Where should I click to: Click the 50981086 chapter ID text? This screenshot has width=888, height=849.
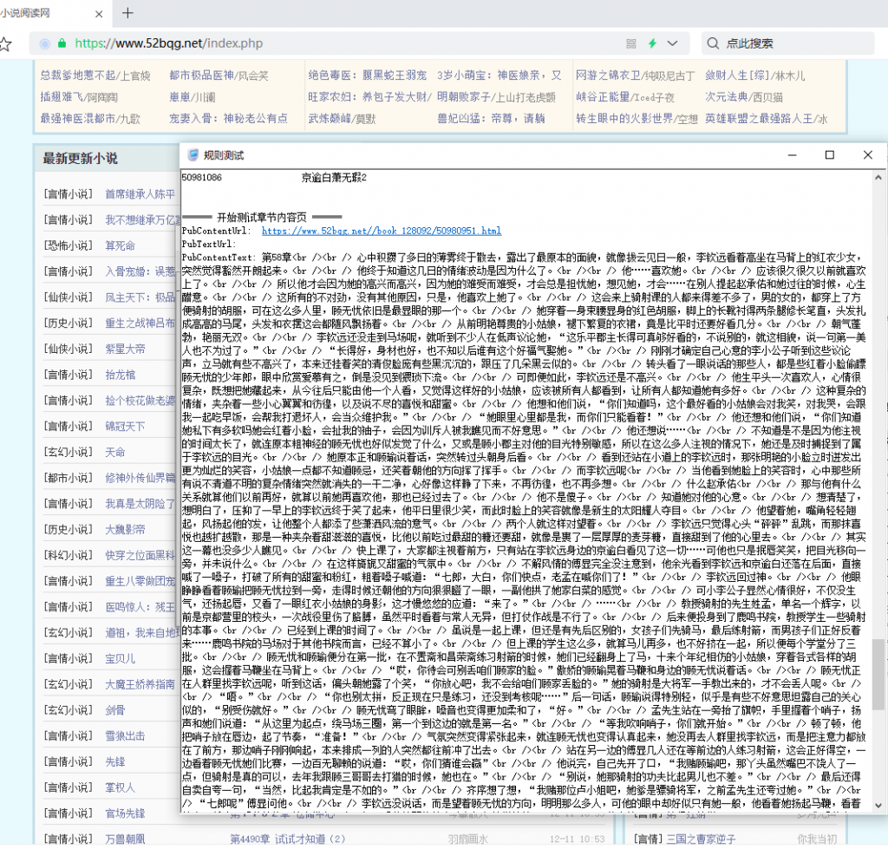(x=201, y=178)
